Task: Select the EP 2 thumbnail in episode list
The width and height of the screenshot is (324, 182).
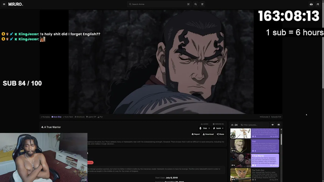Action: [240, 133]
